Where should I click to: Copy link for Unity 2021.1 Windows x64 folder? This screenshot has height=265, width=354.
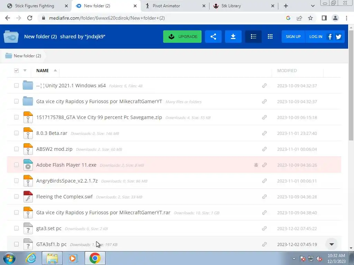pos(264,86)
